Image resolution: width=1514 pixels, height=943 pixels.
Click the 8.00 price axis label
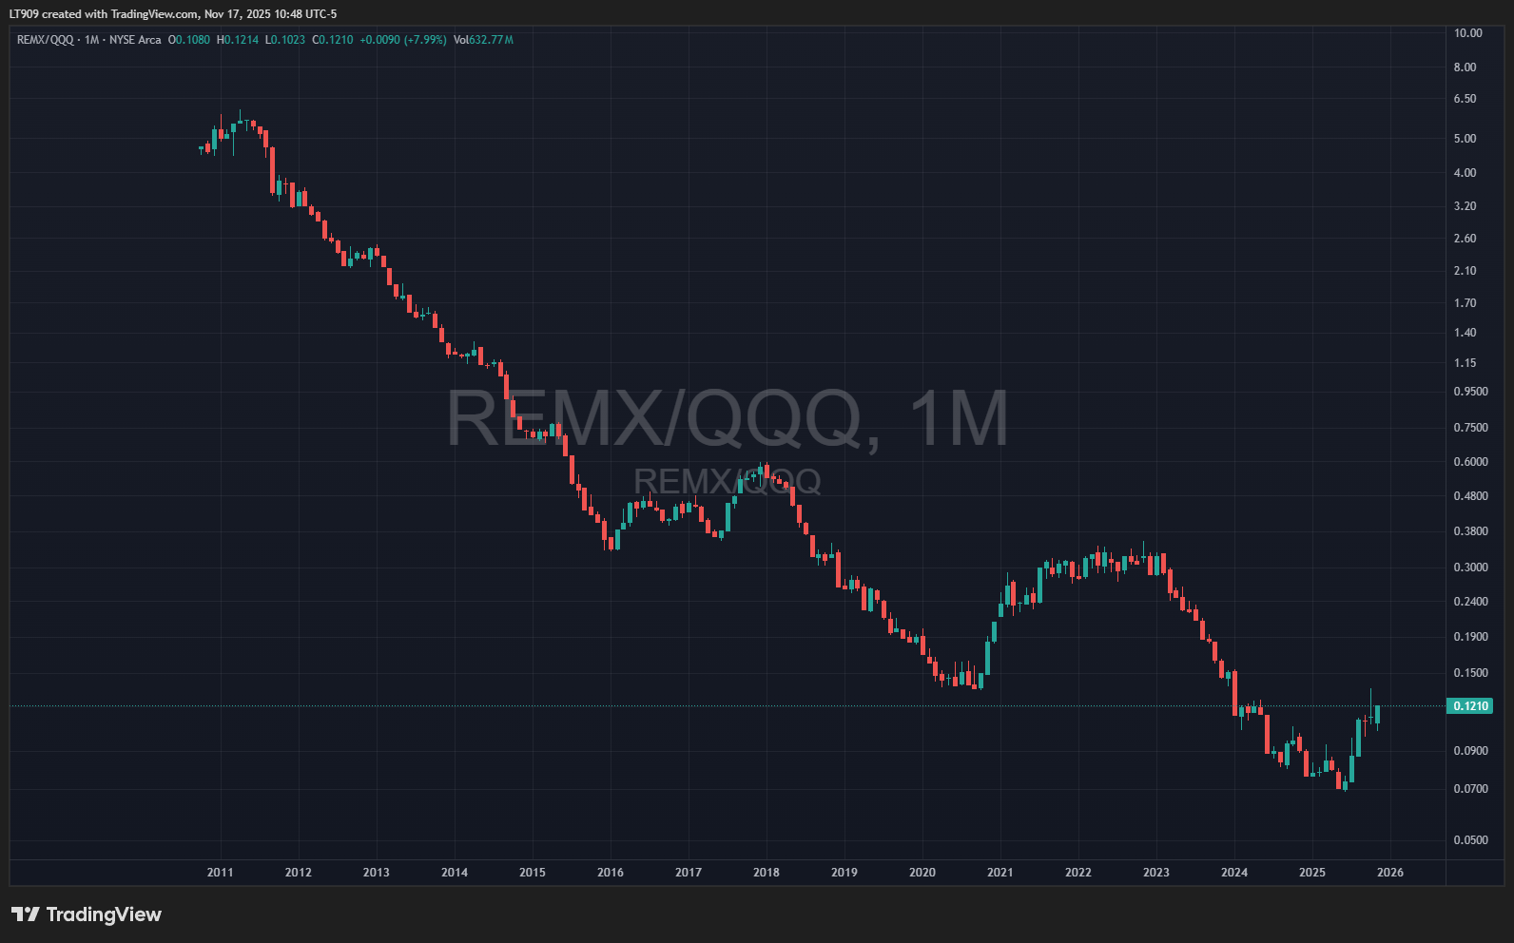(x=1465, y=67)
